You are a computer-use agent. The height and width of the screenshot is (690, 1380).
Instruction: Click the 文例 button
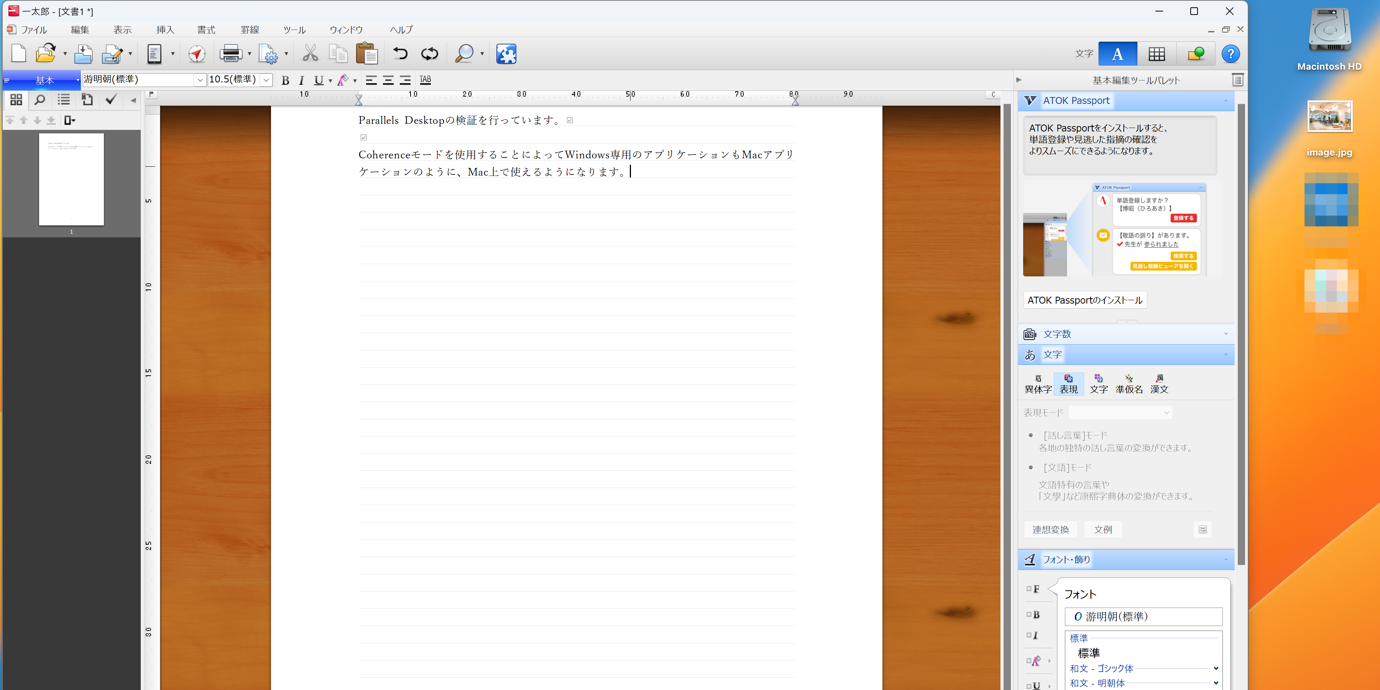click(x=1102, y=529)
